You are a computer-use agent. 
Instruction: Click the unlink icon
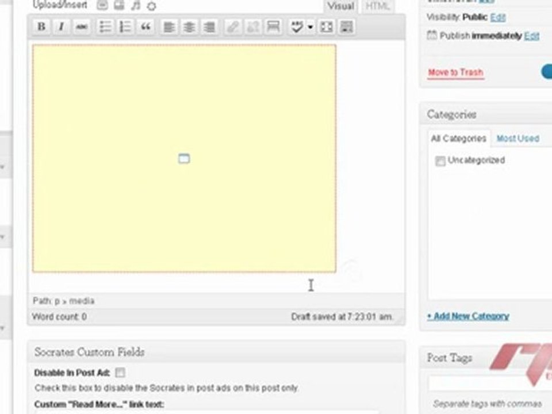pos(253,27)
